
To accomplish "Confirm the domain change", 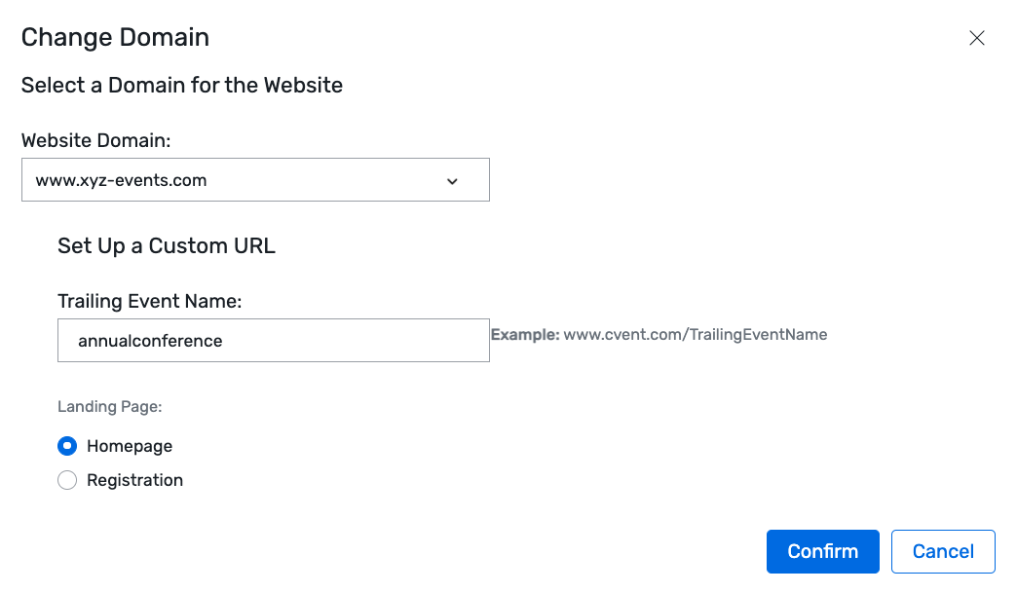I will (x=823, y=551).
